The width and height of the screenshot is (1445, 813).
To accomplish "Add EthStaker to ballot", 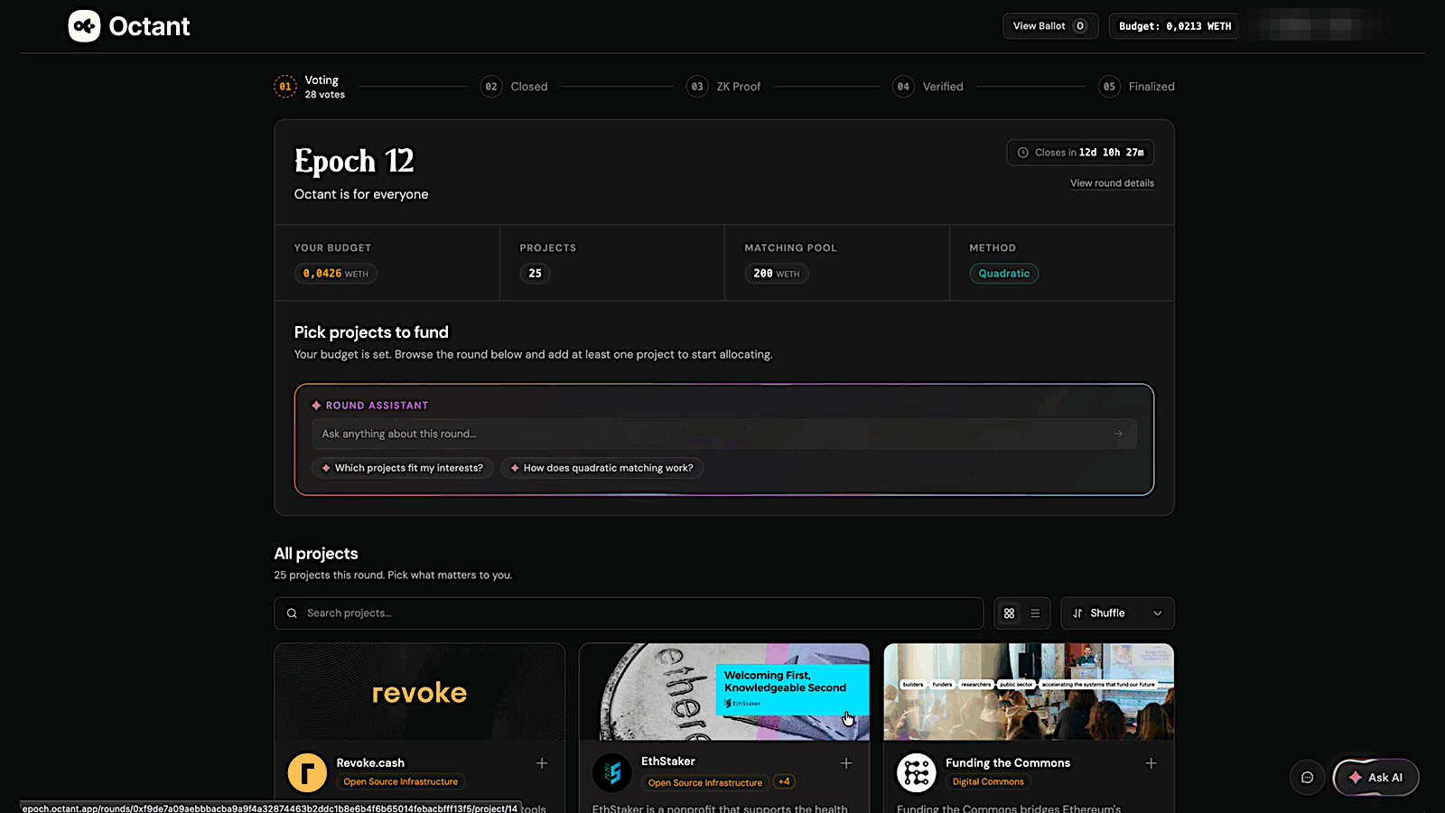I will [x=846, y=763].
